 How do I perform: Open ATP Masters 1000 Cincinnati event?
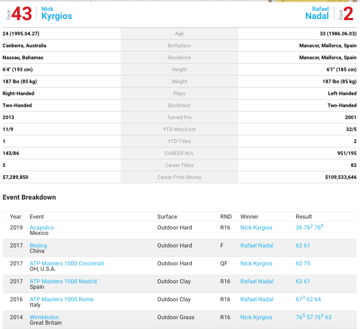pos(67,263)
